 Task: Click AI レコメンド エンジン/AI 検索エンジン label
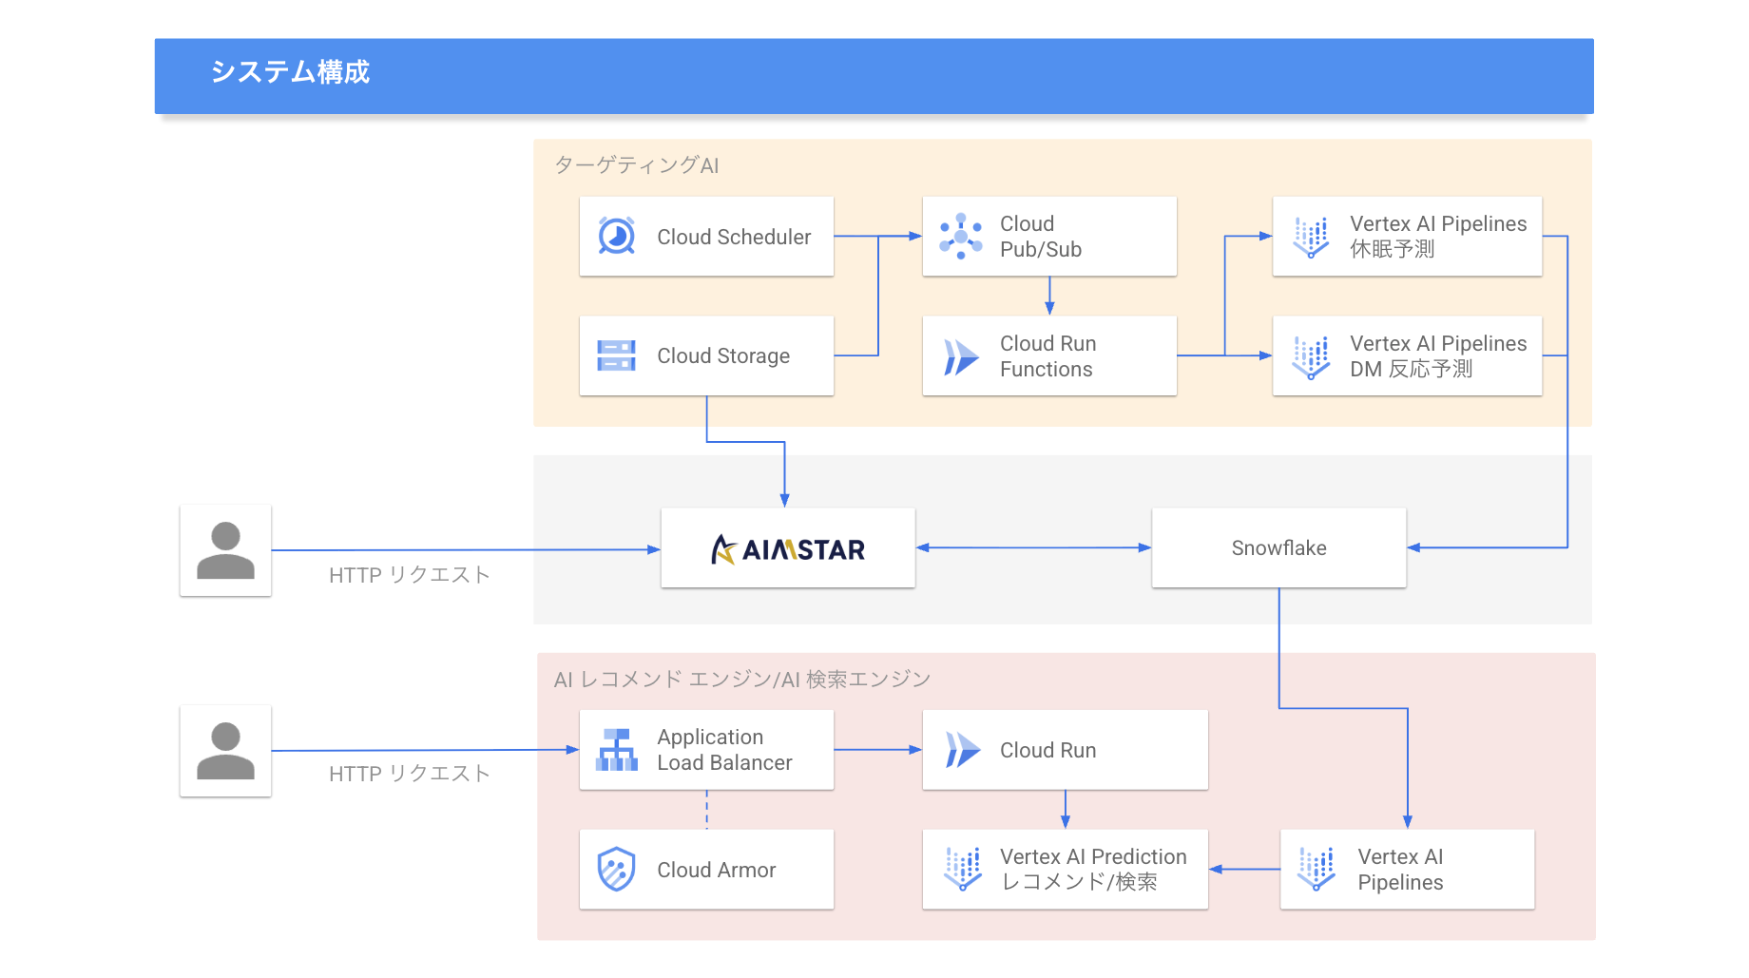coord(742,680)
